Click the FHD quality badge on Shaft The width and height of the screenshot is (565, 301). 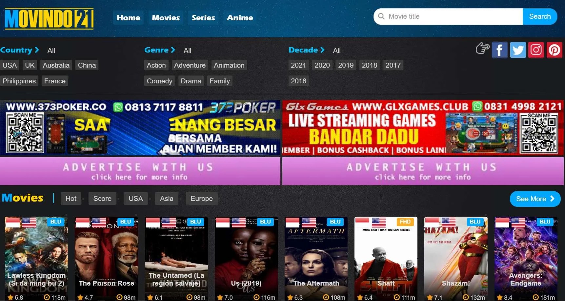405,222
